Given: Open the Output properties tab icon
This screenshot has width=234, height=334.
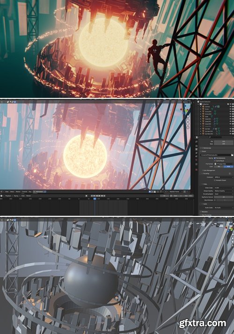Looking at the screenshot, I should pyautogui.click(x=197, y=149).
